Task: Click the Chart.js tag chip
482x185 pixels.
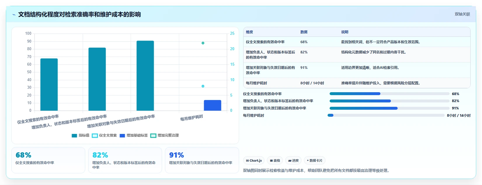Action: point(254,160)
